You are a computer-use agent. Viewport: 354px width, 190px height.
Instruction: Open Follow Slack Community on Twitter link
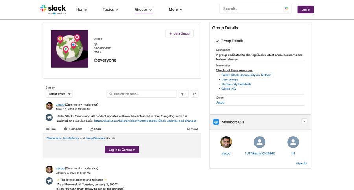click(246, 75)
